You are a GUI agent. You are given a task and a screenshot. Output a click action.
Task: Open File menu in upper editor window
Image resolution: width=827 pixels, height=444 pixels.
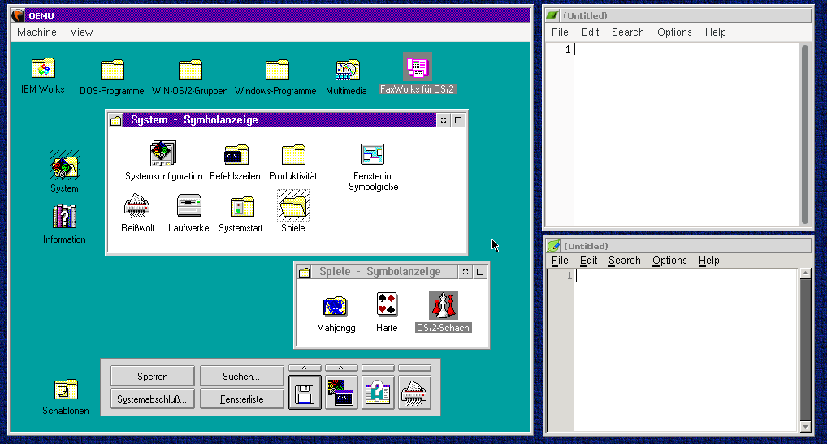tap(560, 32)
